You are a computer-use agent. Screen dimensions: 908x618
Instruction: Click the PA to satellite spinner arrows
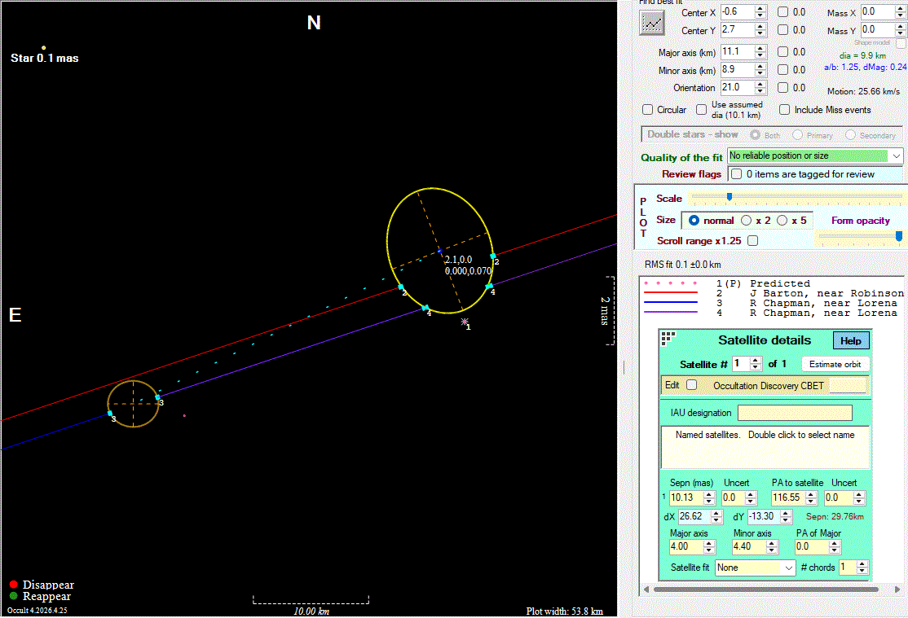pyautogui.click(x=811, y=497)
